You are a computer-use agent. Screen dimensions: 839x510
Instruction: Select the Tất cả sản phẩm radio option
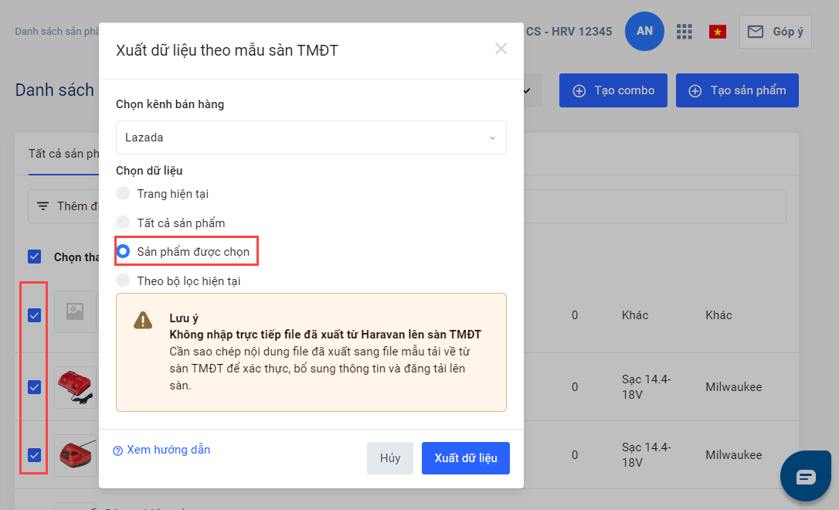pyautogui.click(x=123, y=222)
